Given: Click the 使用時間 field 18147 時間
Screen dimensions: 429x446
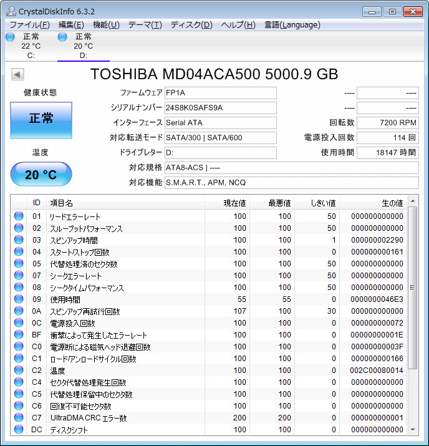Looking at the screenshot, I should pyautogui.click(x=388, y=153).
